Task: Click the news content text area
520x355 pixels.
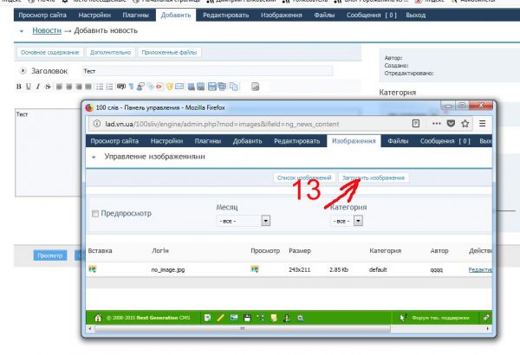Action: 48,152
